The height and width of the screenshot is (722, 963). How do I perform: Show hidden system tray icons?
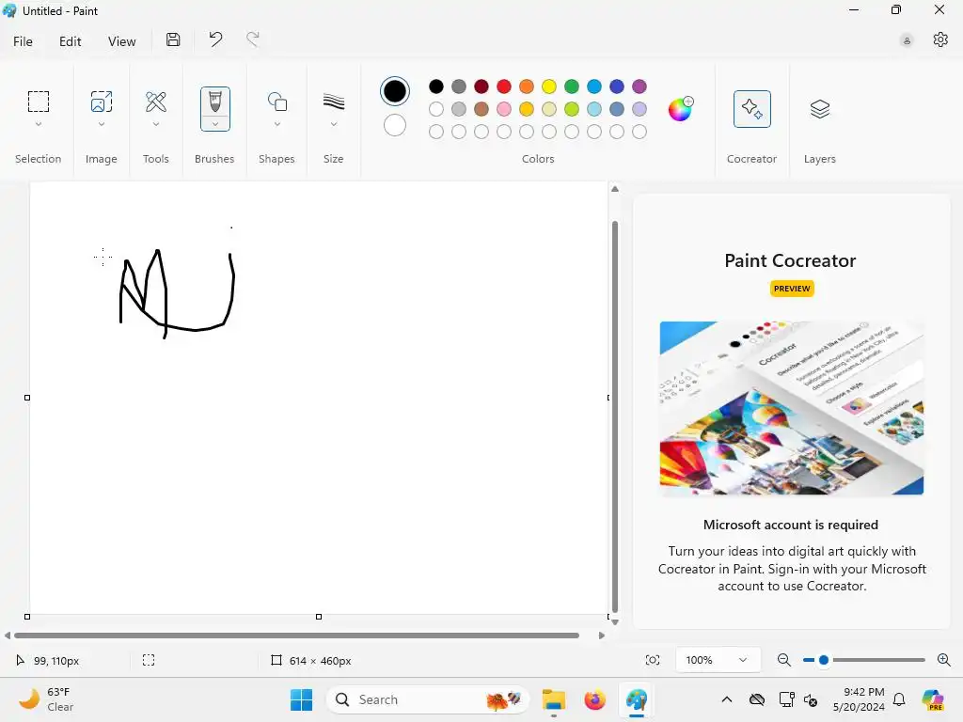pos(727,699)
